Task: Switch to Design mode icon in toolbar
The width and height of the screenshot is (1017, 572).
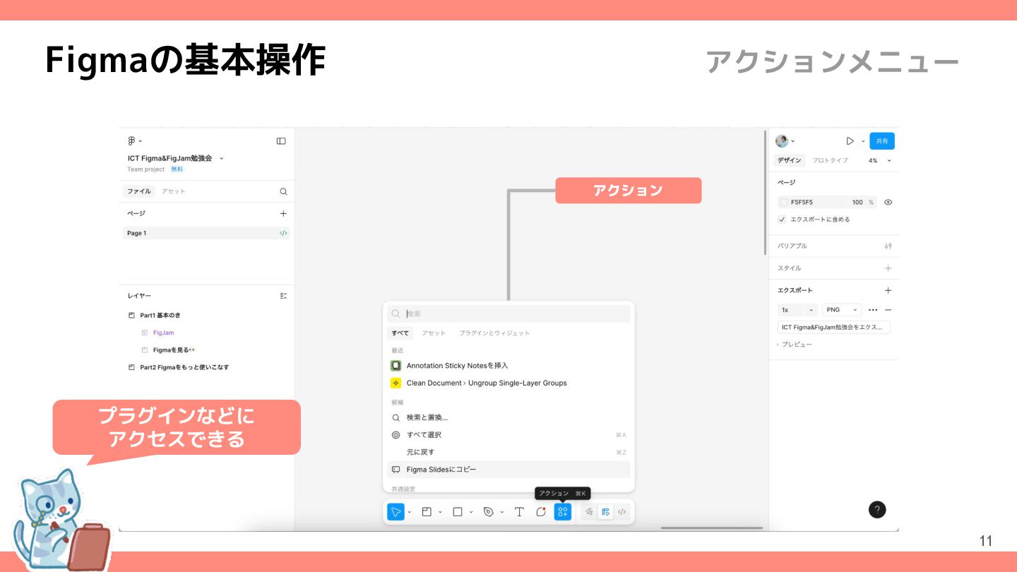Action: [605, 512]
